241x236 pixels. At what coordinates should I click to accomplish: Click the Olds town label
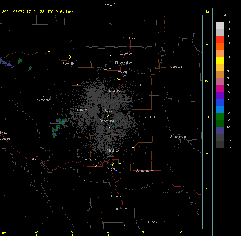(108, 110)
